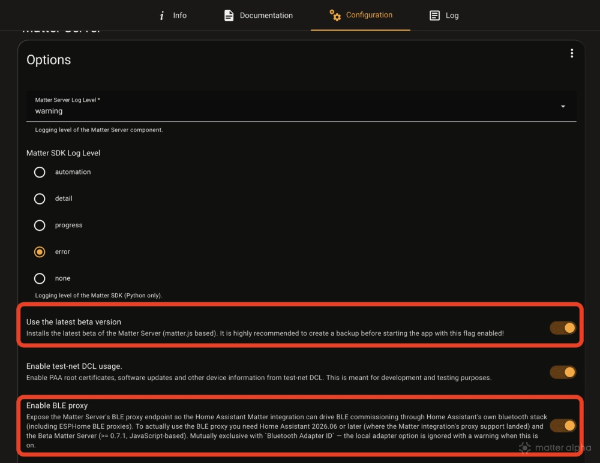The width and height of the screenshot is (600, 463).
Task: Switch to the Documentation tab
Action: point(259,16)
